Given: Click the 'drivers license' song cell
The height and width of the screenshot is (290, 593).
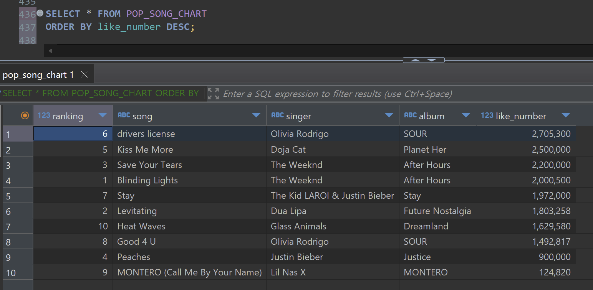Looking at the screenshot, I should pos(190,134).
